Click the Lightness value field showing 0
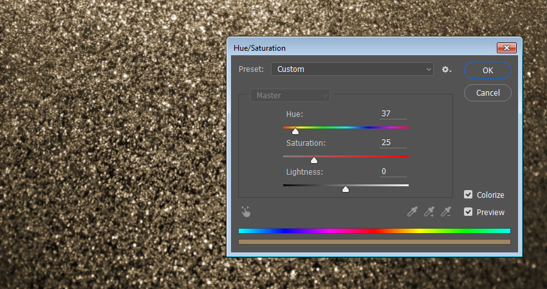The width and height of the screenshot is (547, 289). [393, 171]
